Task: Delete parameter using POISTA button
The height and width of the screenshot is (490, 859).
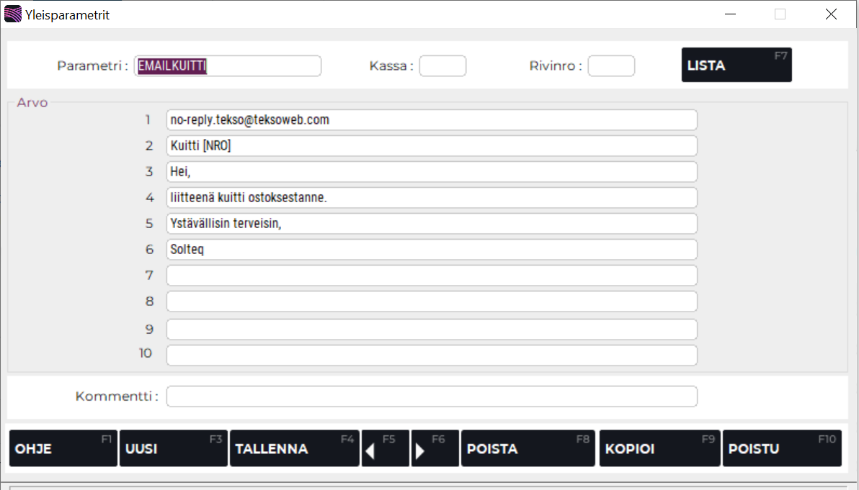Action: 528,448
